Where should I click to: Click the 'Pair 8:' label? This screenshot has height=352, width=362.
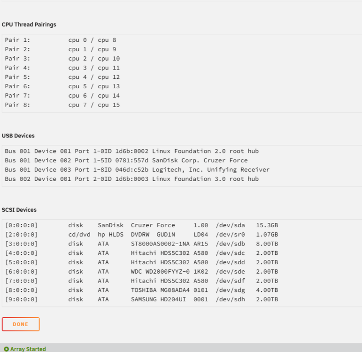(x=17, y=105)
